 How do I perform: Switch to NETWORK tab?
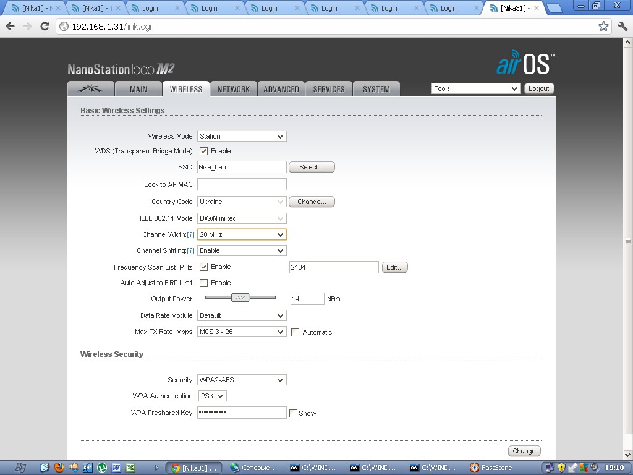coord(234,89)
